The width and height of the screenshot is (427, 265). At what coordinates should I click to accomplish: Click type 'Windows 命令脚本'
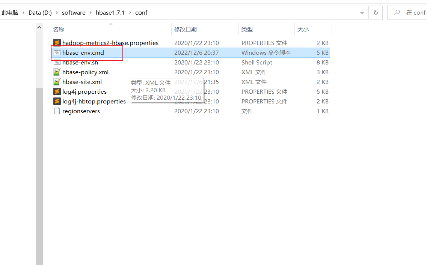pos(266,52)
